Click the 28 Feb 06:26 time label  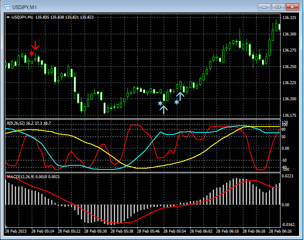point(280,231)
